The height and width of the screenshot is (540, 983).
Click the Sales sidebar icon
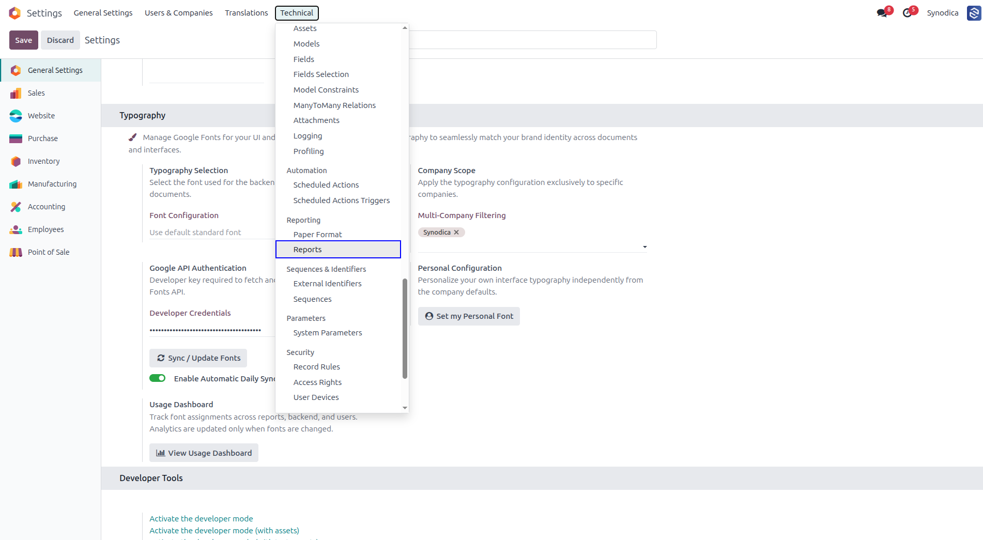[x=16, y=93]
